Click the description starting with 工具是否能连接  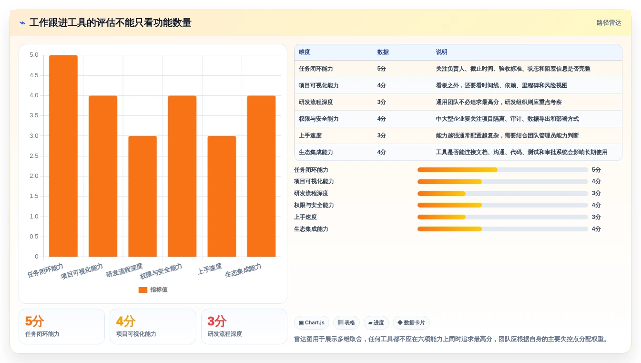(x=521, y=152)
